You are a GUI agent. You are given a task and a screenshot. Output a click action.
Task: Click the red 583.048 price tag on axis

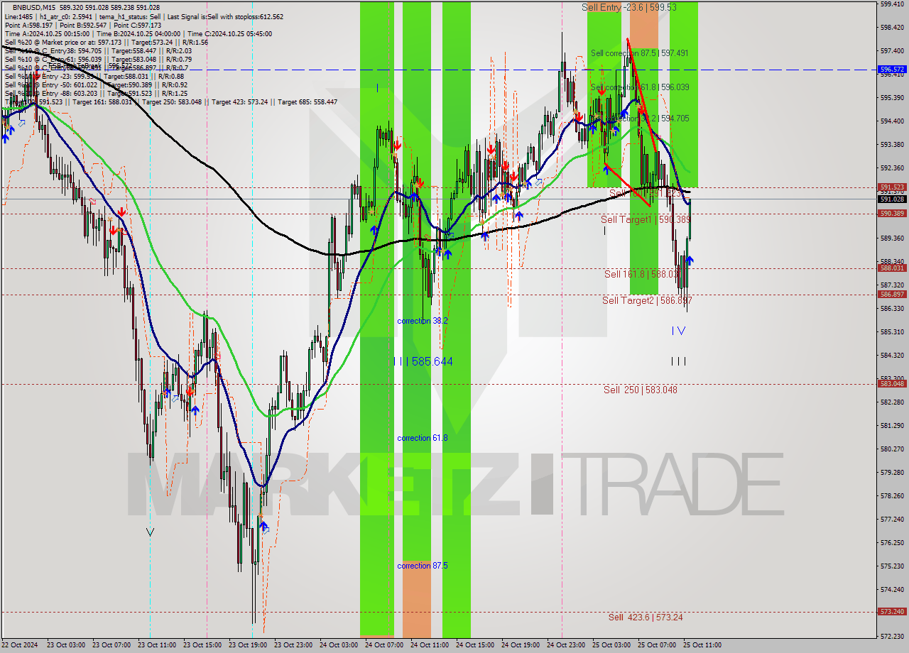pos(892,383)
